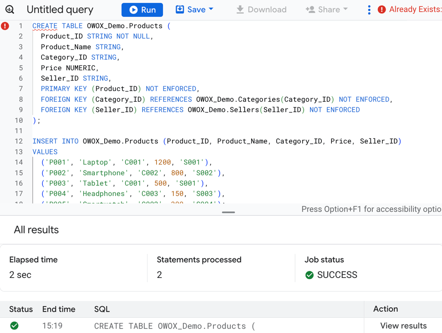Viewport: 442px width, 333px height.
Task: Click the green status check in the 15:19 row
Action: click(x=14, y=326)
